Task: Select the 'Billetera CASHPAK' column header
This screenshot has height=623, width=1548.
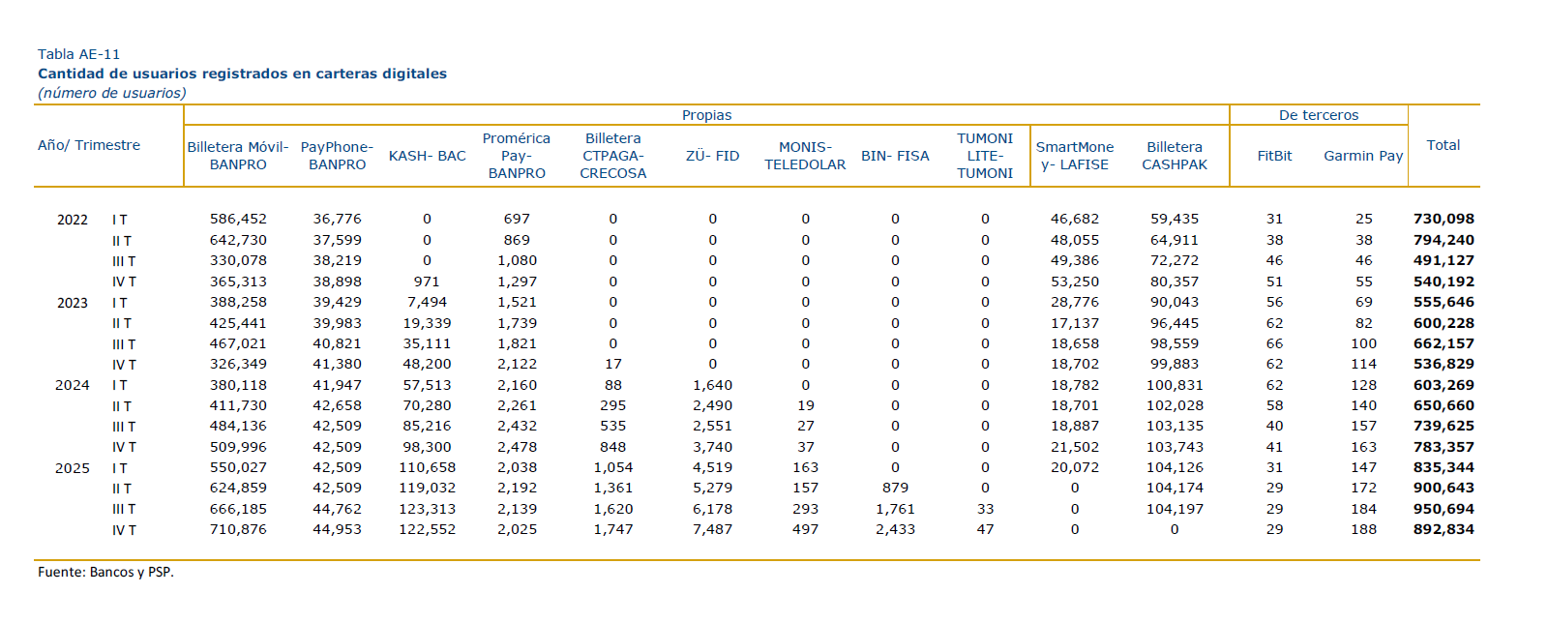Action: [x=1175, y=156]
